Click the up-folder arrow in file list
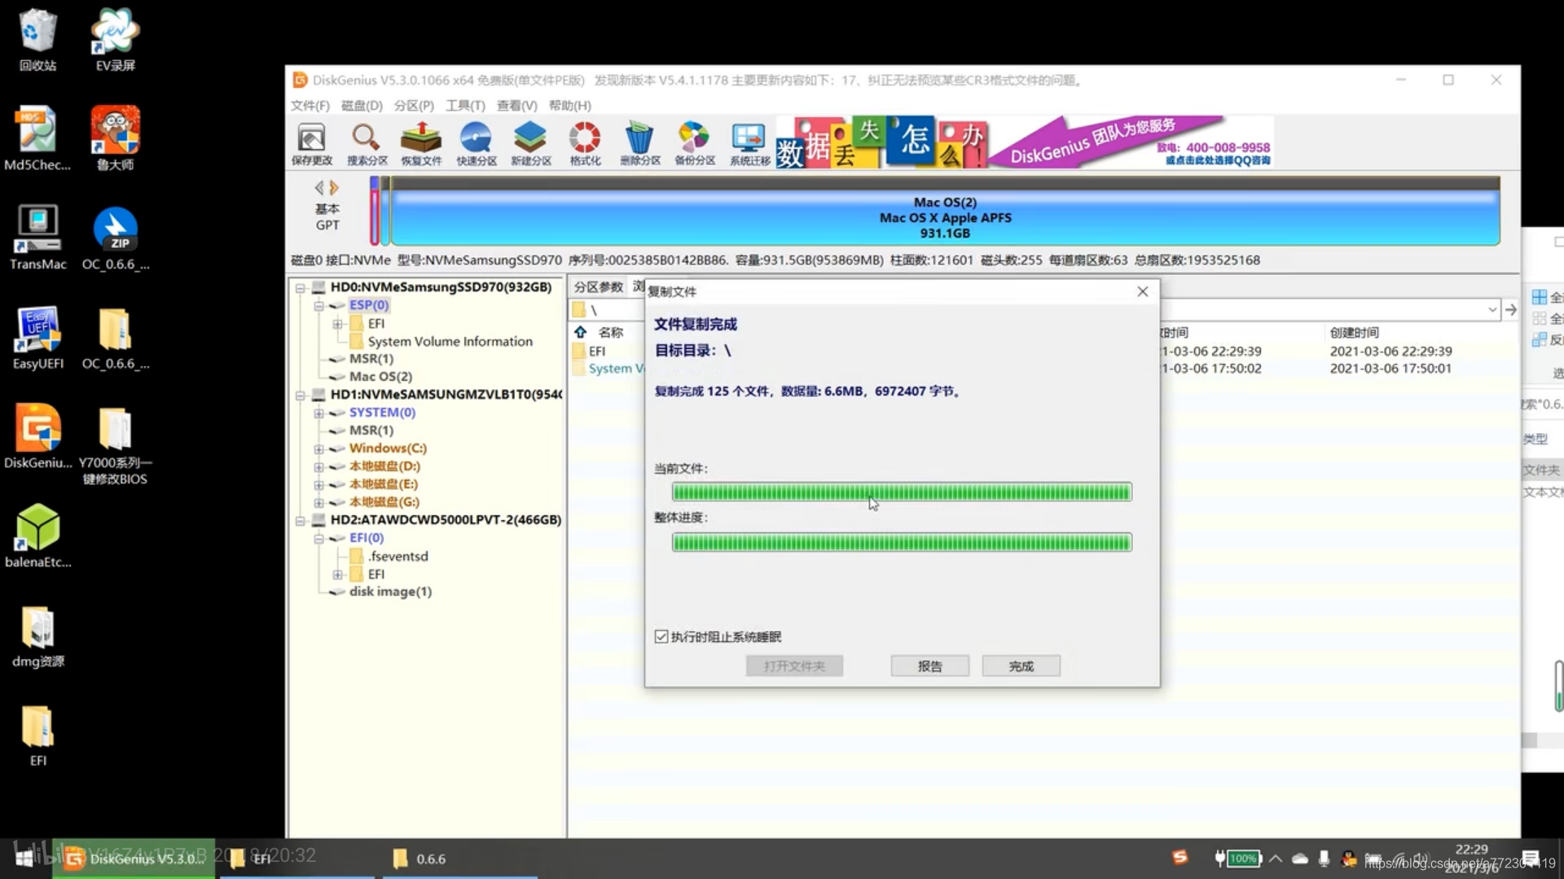The width and height of the screenshot is (1564, 879). [580, 332]
